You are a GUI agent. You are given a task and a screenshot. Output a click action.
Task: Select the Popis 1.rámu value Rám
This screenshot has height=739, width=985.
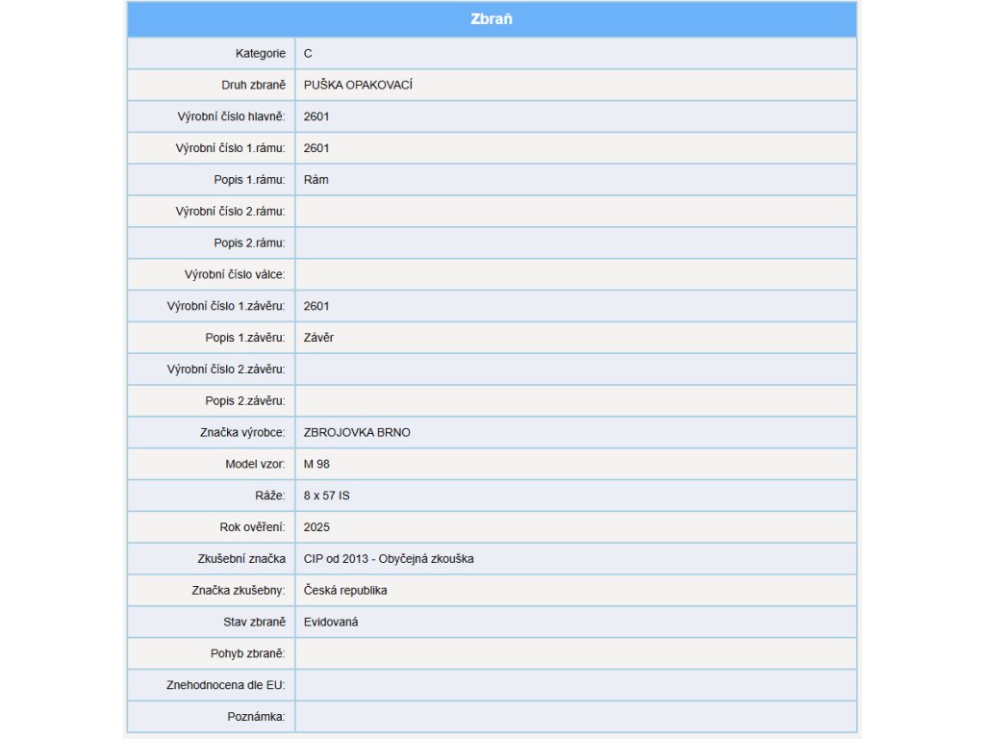tap(316, 180)
